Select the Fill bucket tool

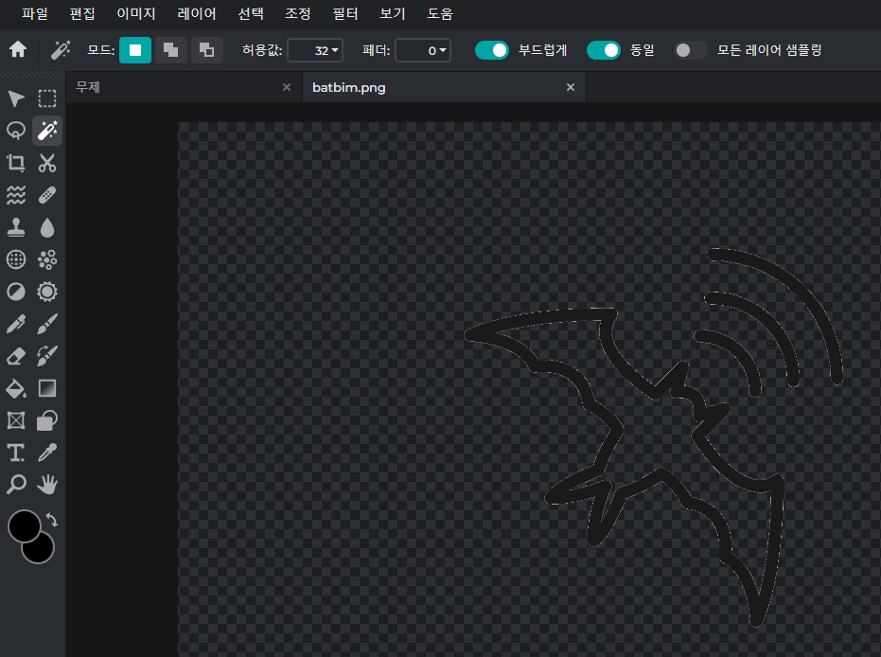pos(16,388)
